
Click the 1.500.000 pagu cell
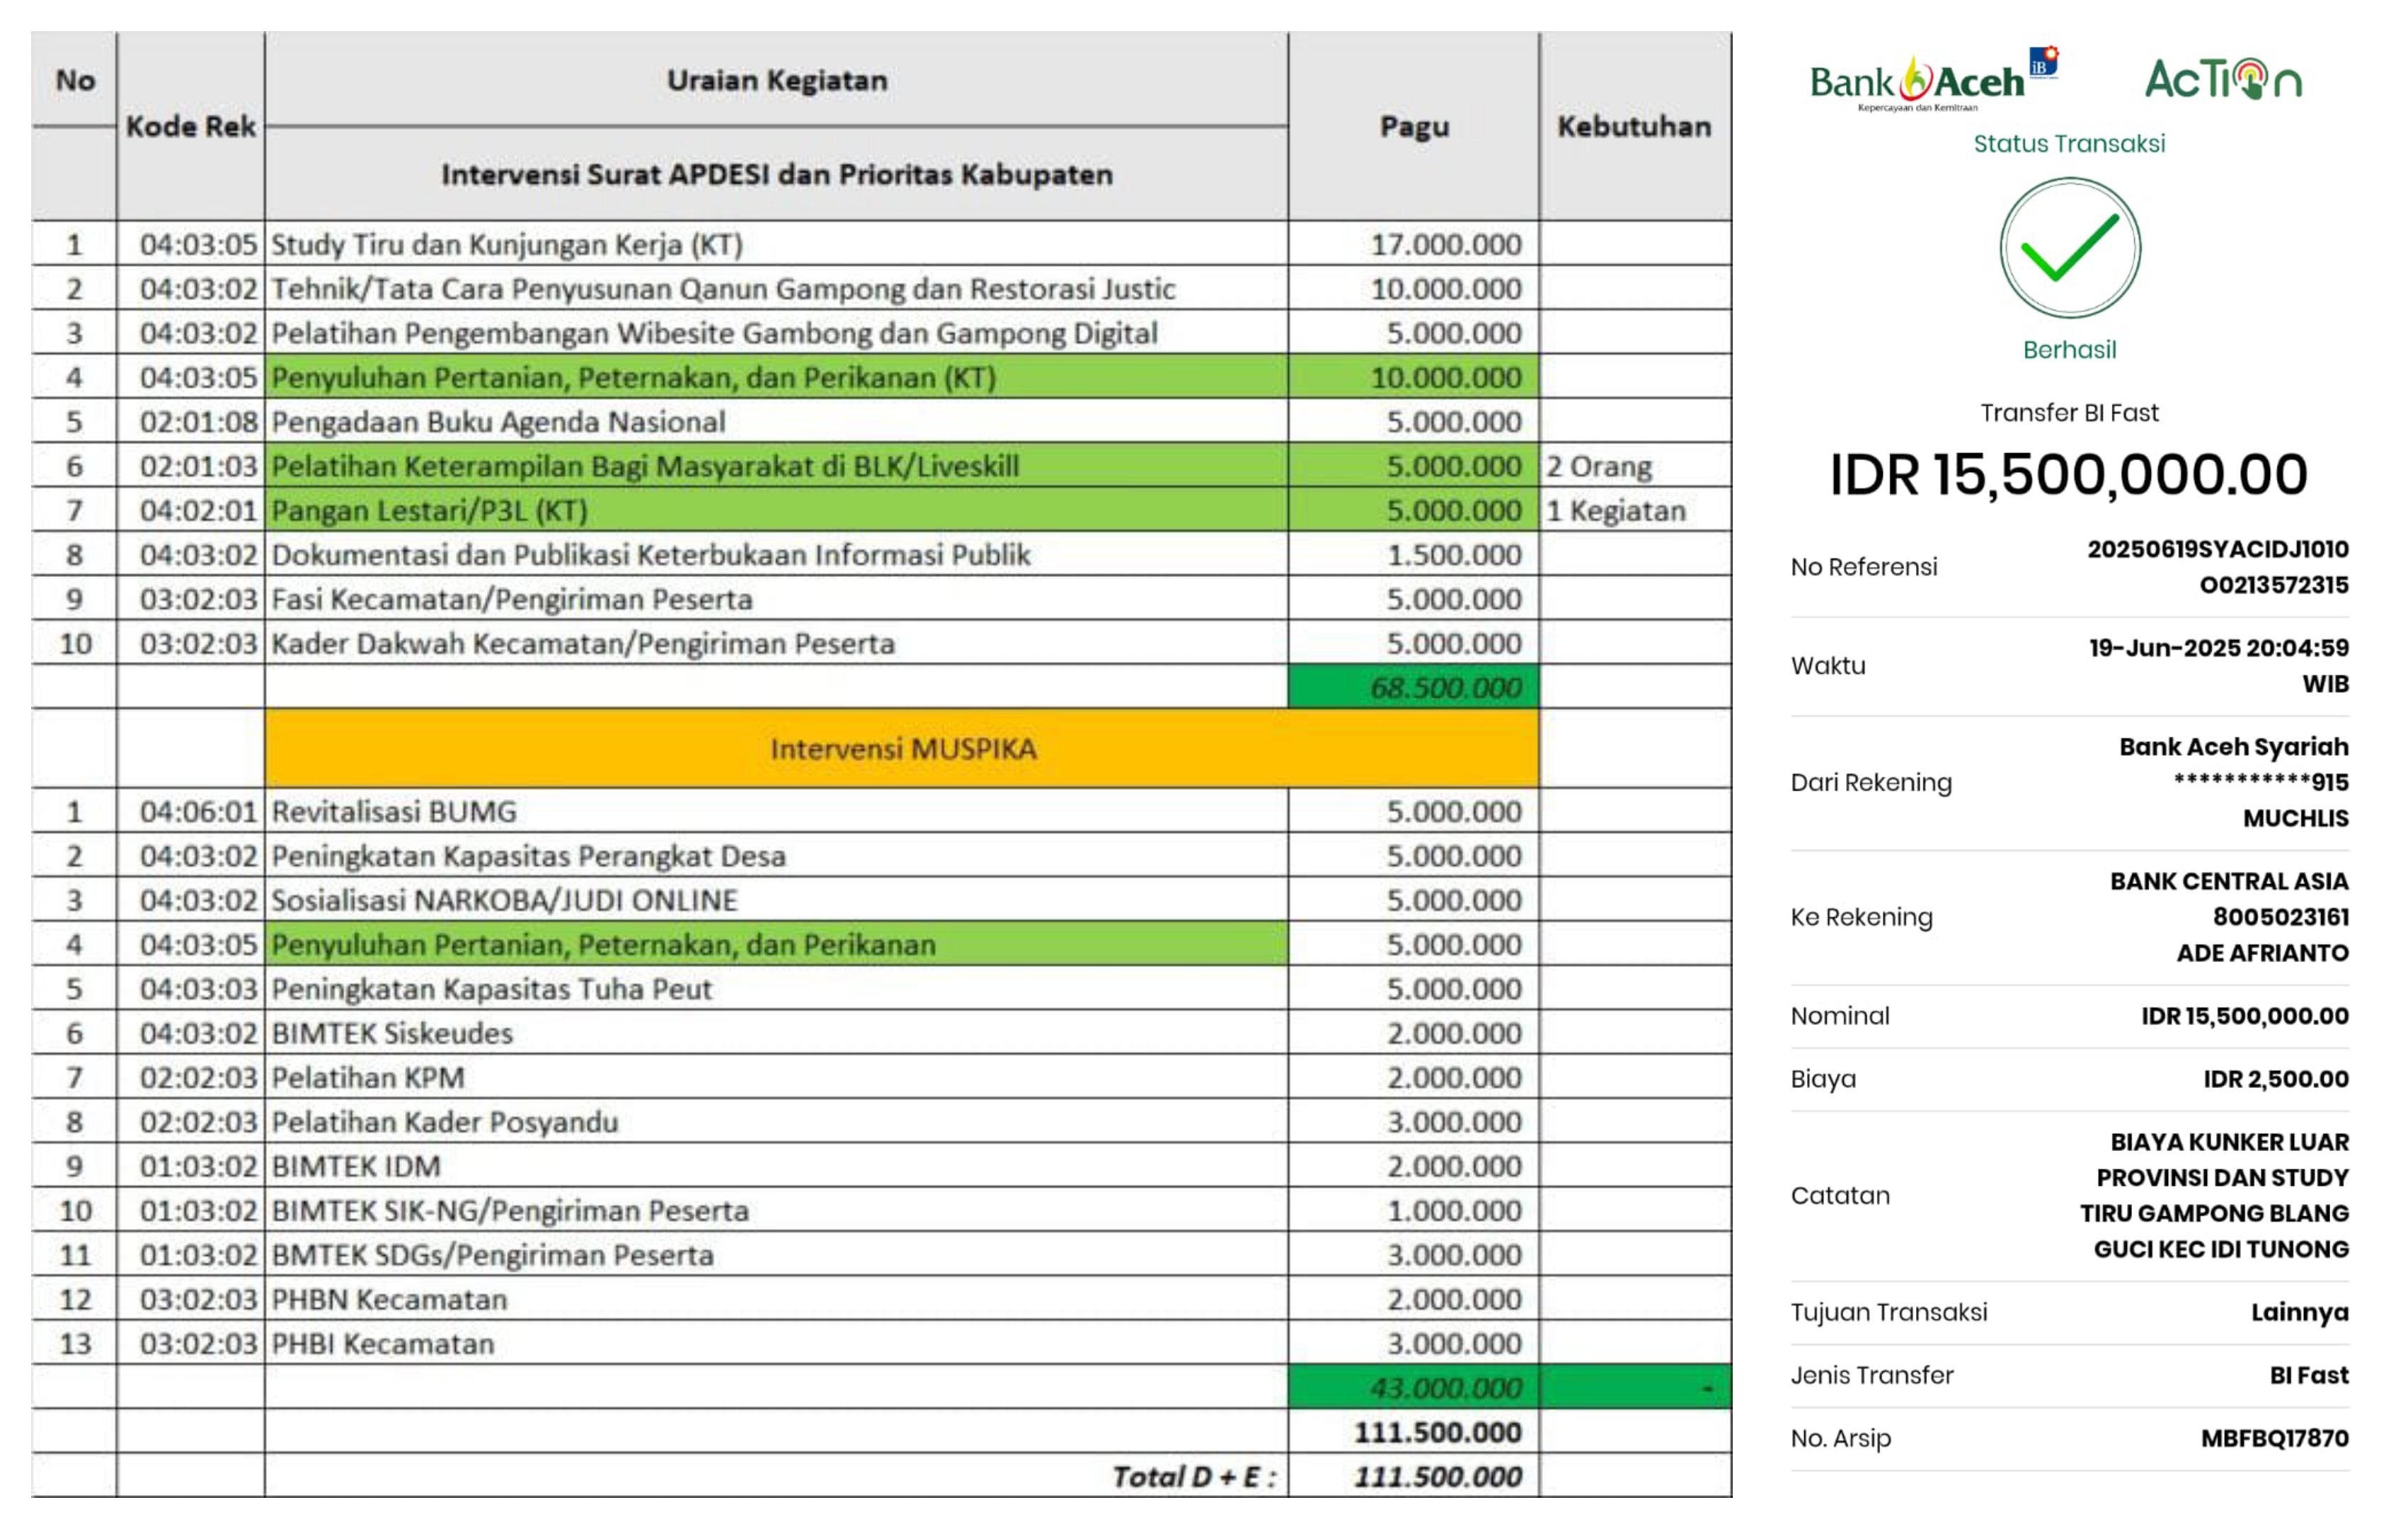[x=1413, y=554]
